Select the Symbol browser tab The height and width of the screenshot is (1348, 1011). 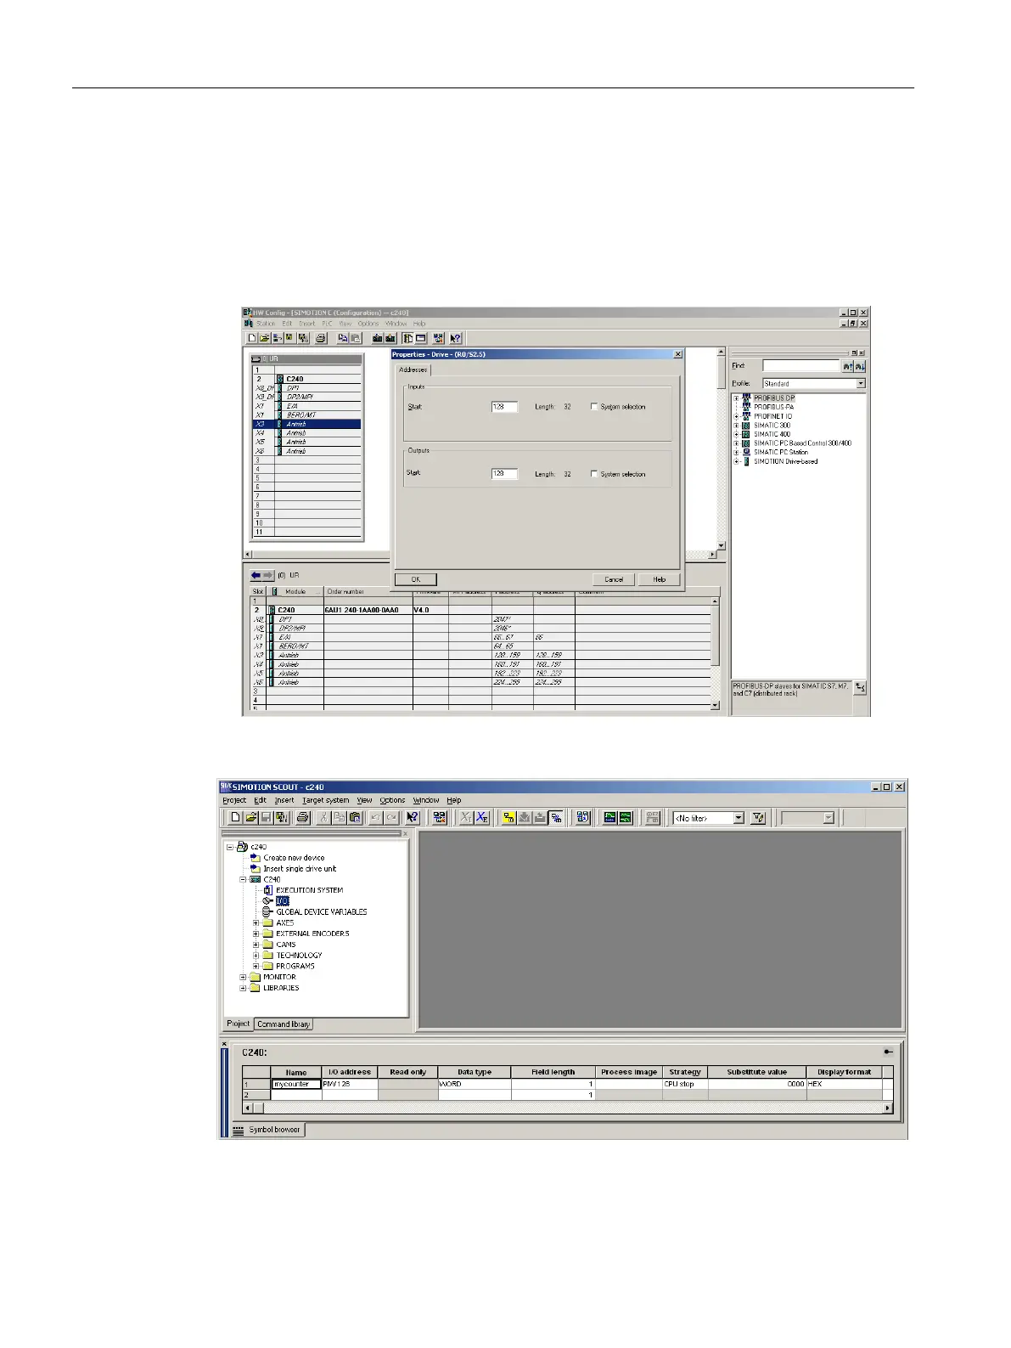(x=267, y=1130)
